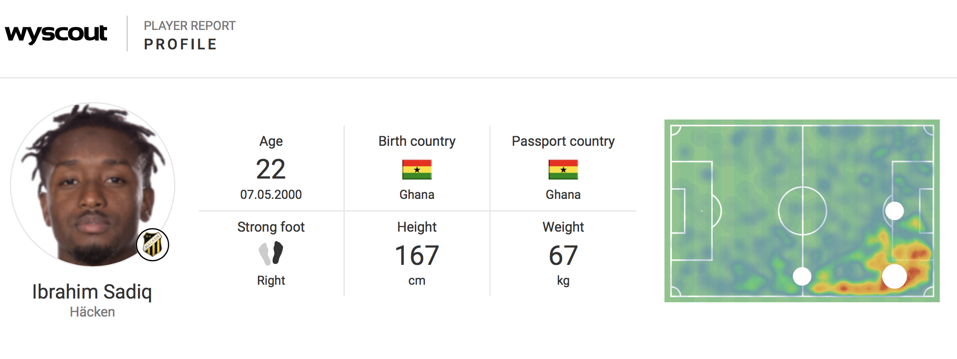The image size is (957, 359).
Task: Click the largest white dot on the heatmap
Action: (x=894, y=276)
